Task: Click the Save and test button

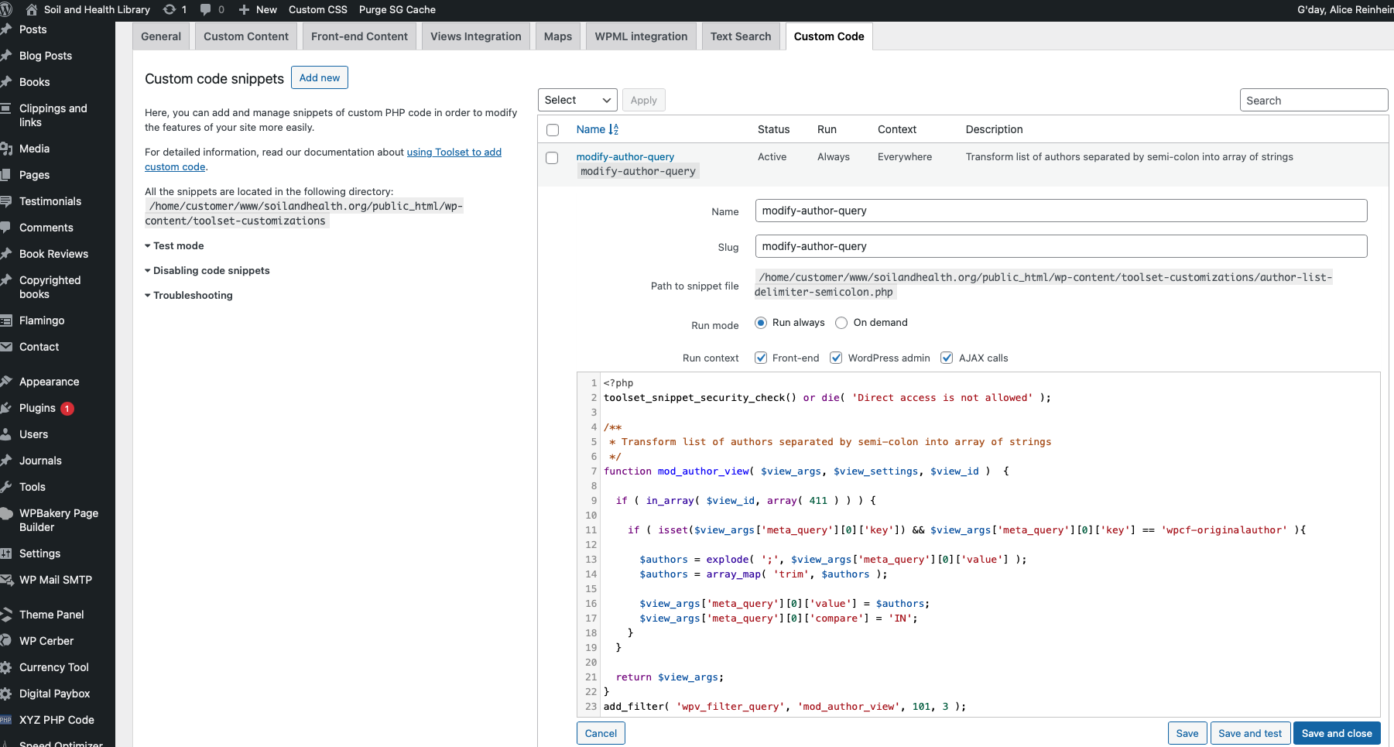Action: 1249,733
